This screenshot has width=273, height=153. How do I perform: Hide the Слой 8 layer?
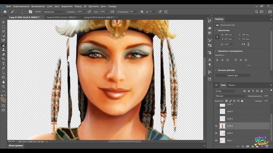216,126
